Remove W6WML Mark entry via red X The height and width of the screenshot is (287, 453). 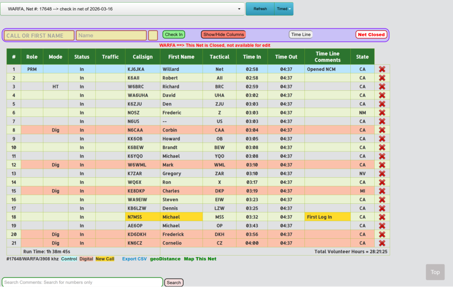(382, 165)
